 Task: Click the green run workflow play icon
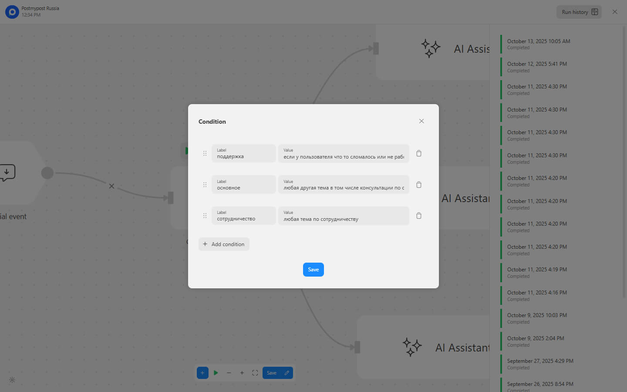(216, 373)
